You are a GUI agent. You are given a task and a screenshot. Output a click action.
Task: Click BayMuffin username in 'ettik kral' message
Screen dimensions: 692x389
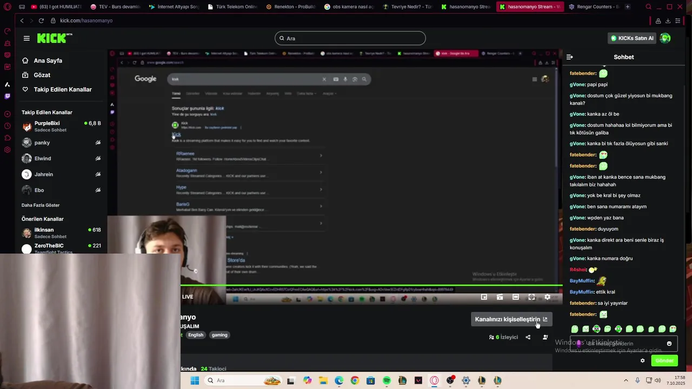[582, 292]
